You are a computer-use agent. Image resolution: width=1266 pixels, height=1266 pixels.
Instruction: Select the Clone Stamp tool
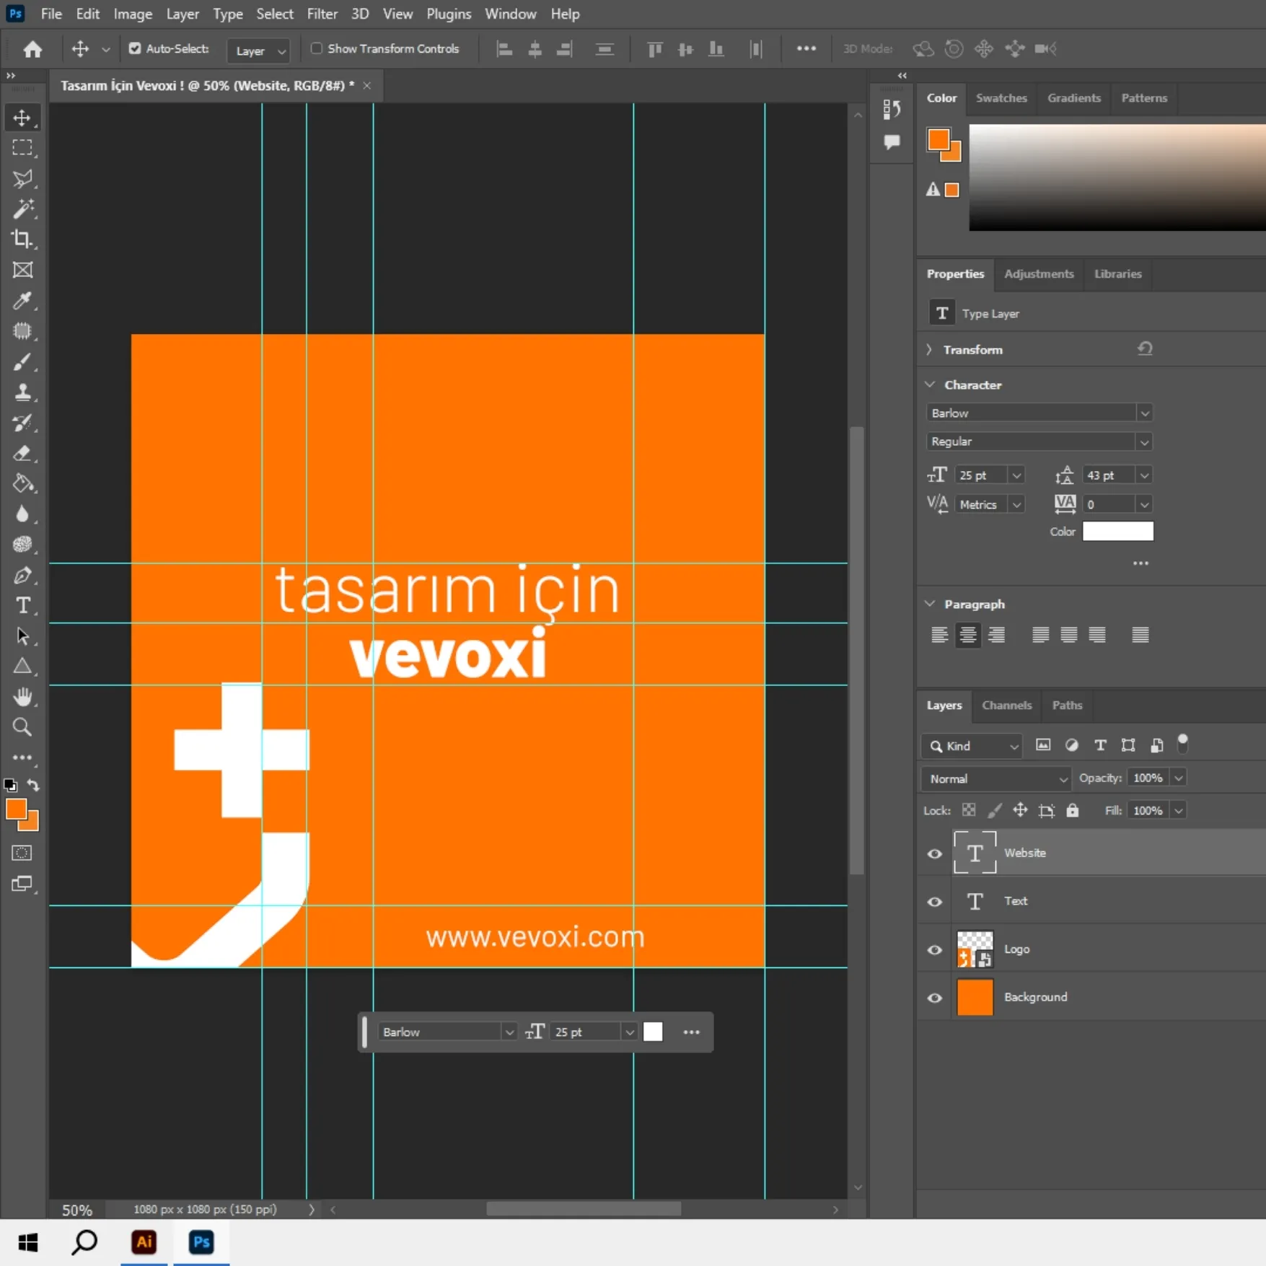[22, 392]
